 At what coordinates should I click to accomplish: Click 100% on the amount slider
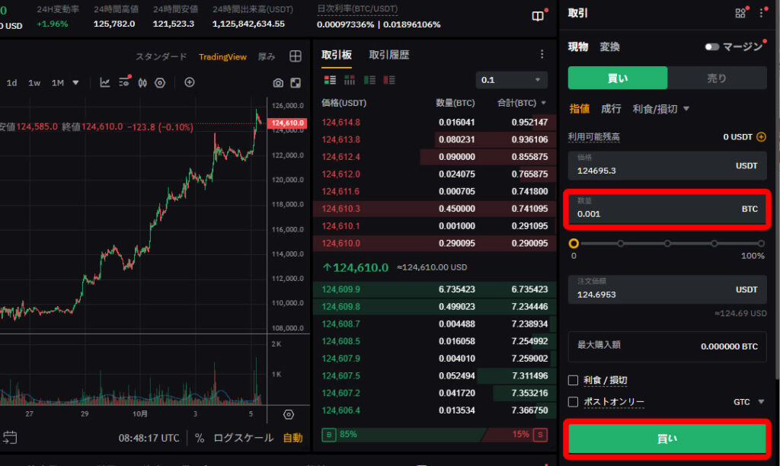[x=761, y=244]
